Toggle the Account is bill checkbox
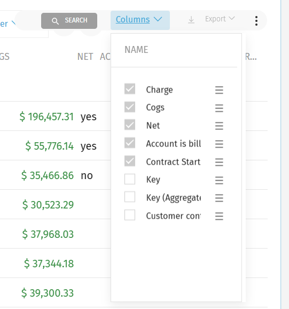Image resolution: width=289 pixels, height=309 pixels. point(130,143)
